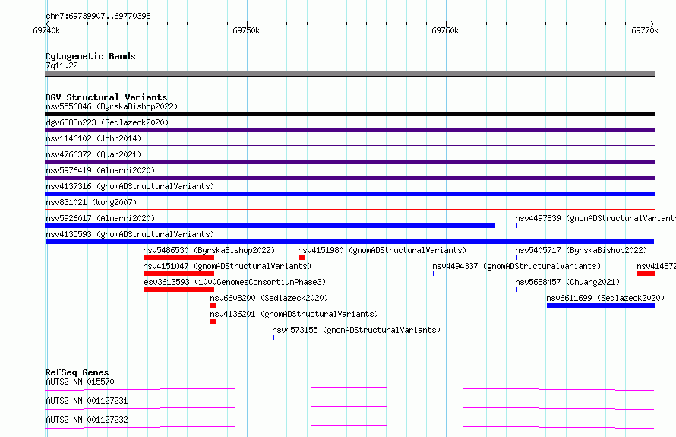Viewport: 676px width, 437px height.
Task: Click nsv5688457 (Chuang2021) label
Action: (x=567, y=282)
